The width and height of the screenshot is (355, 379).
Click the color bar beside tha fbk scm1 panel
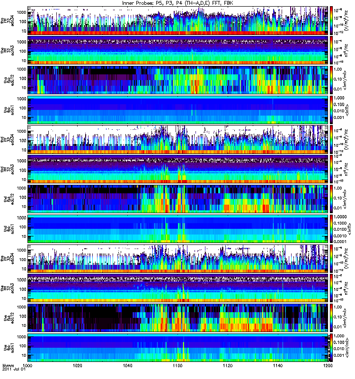(x=331, y=109)
